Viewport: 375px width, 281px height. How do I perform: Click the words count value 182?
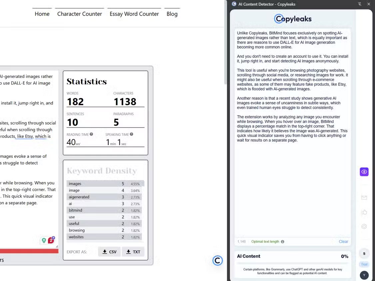(75, 102)
